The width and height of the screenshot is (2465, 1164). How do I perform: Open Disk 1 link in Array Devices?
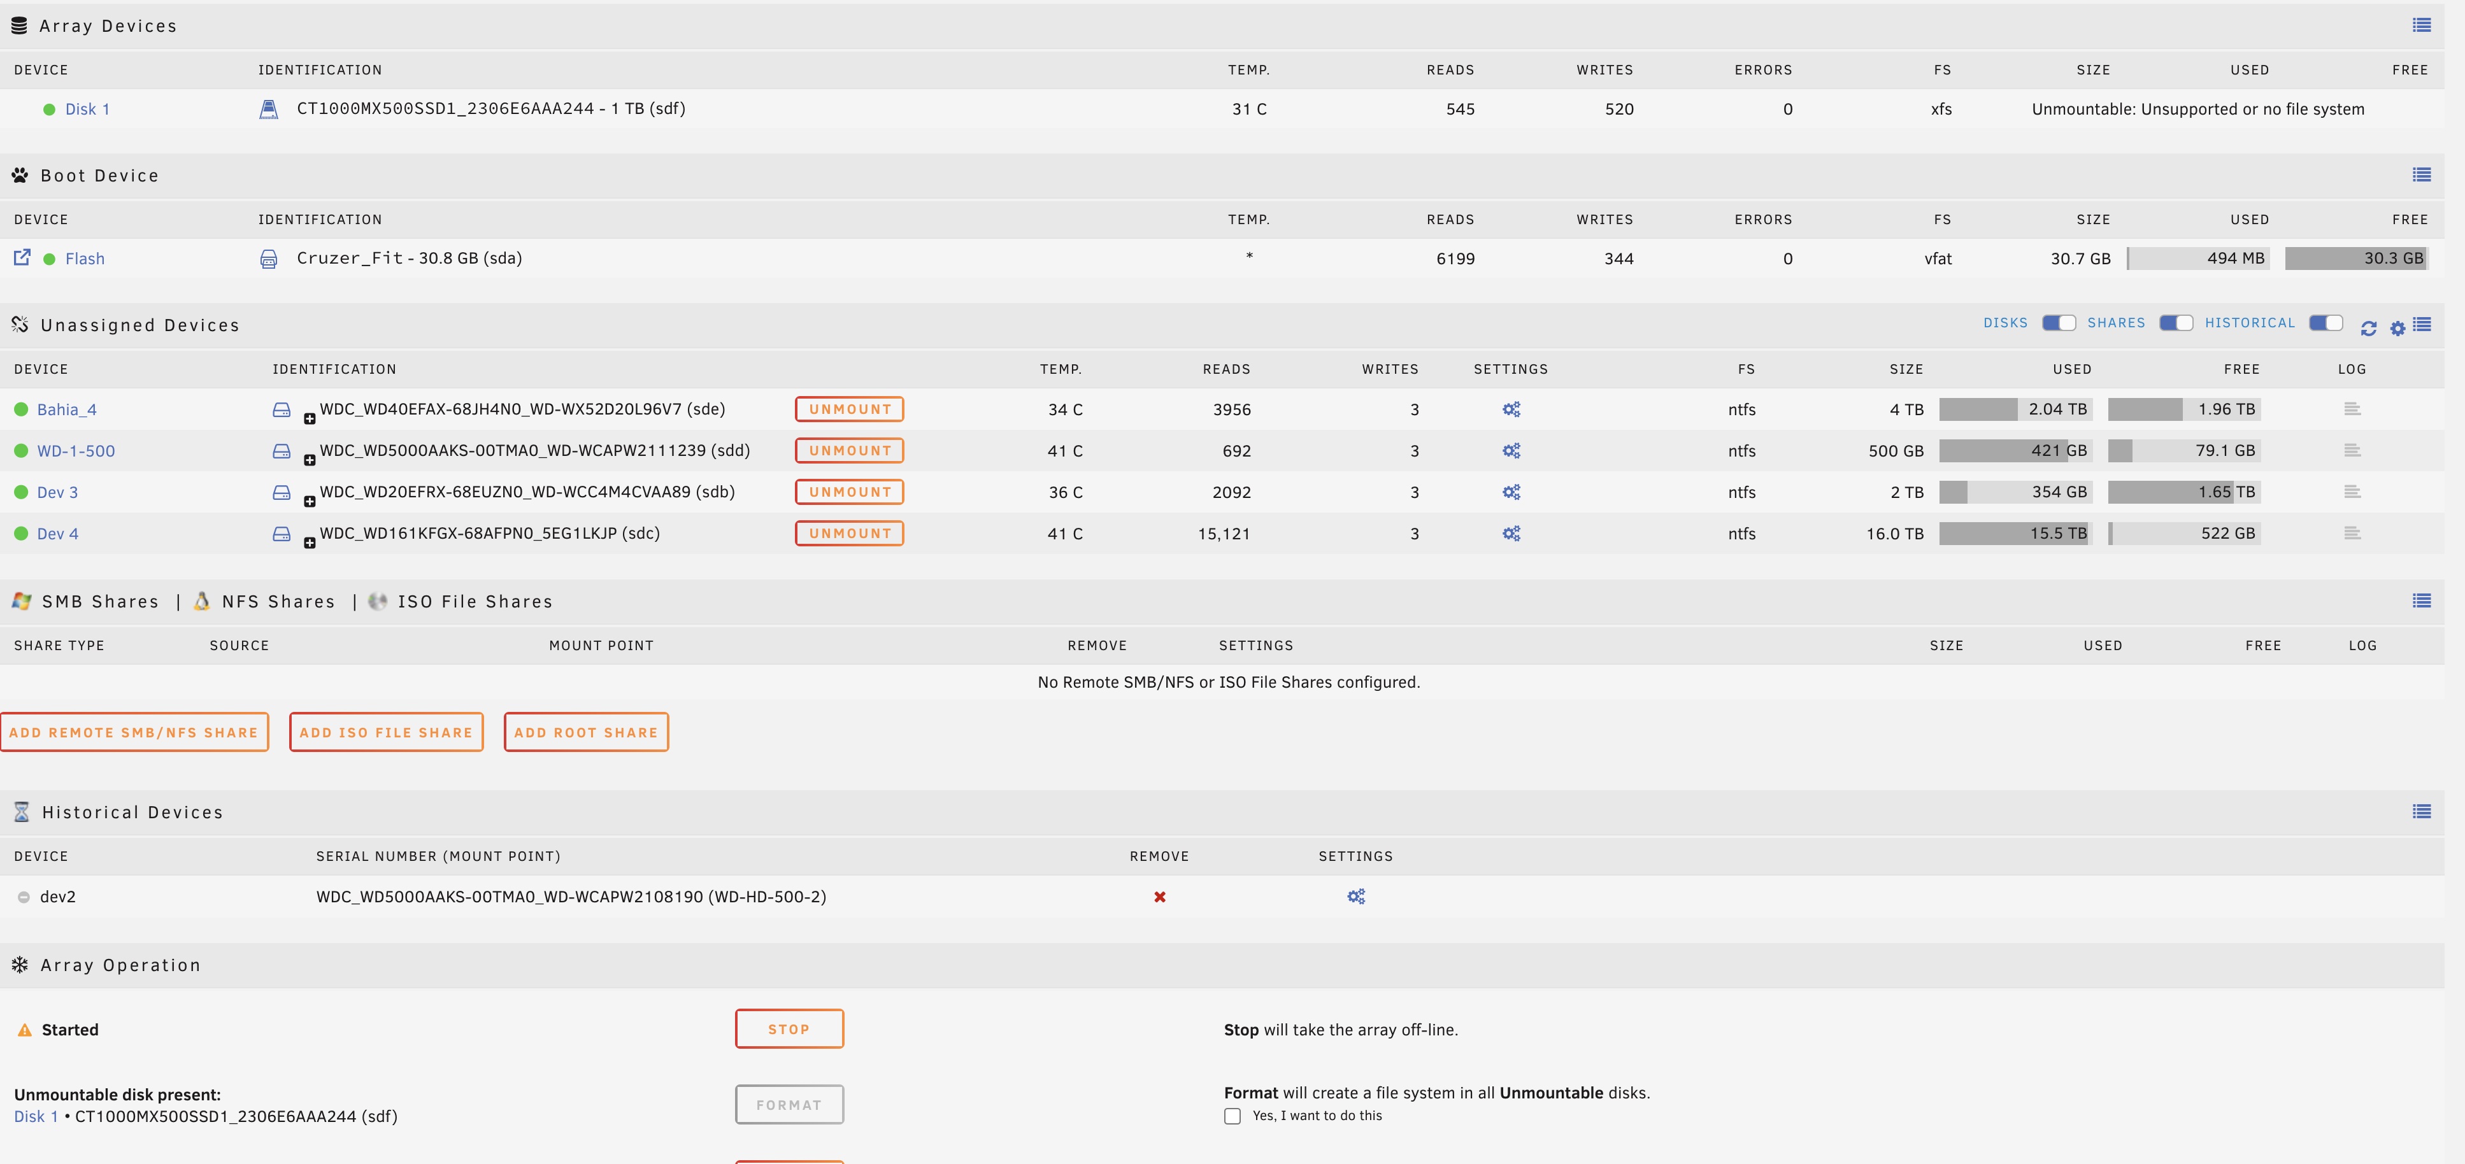87,109
